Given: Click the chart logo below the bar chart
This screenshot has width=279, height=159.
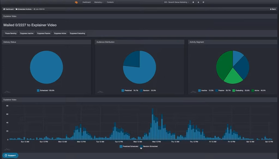Looking at the screenshot, I should click(x=7, y=149).
